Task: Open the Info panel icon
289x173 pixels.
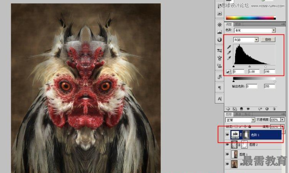Action: [x=219, y=39]
